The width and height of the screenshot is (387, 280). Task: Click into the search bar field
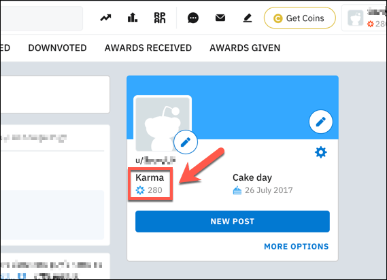pos(41,18)
